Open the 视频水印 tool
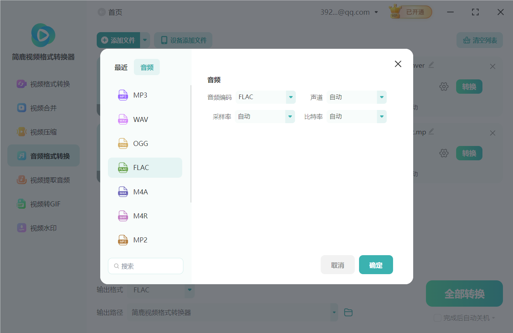 pos(43,228)
